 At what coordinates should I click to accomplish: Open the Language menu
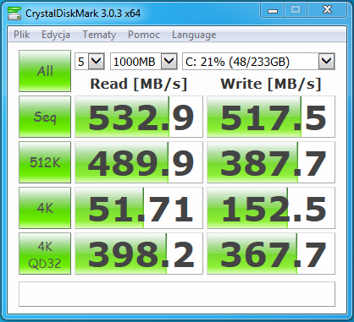194,35
